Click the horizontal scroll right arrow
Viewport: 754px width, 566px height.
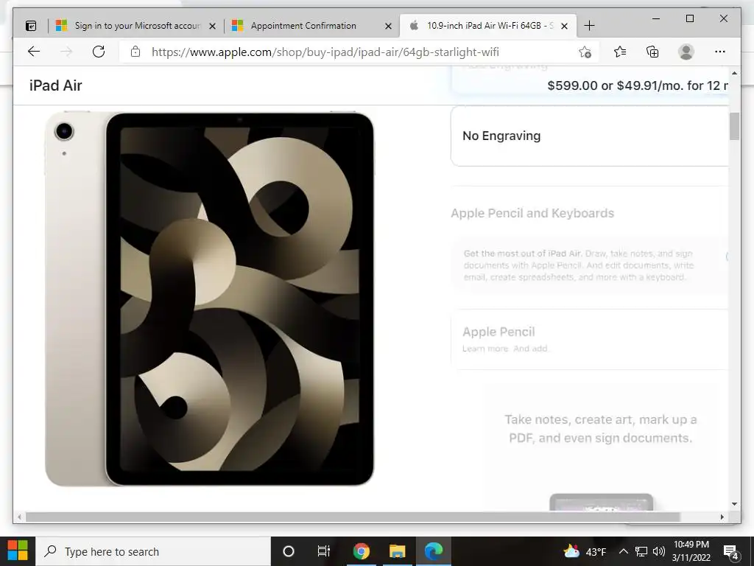tap(722, 517)
